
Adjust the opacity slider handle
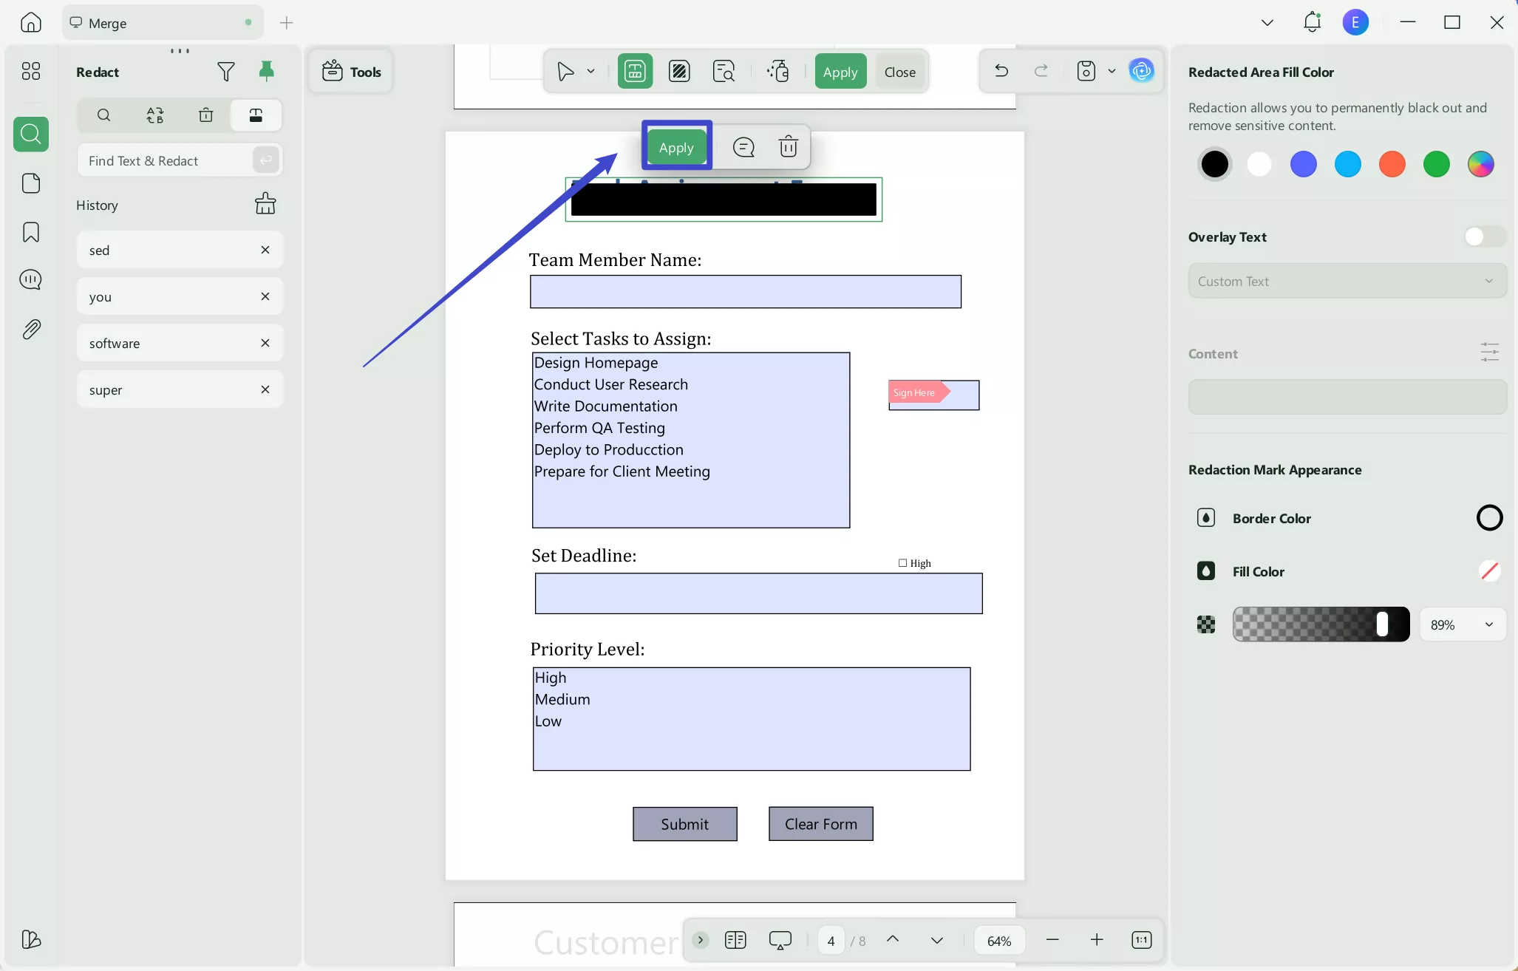point(1382,624)
